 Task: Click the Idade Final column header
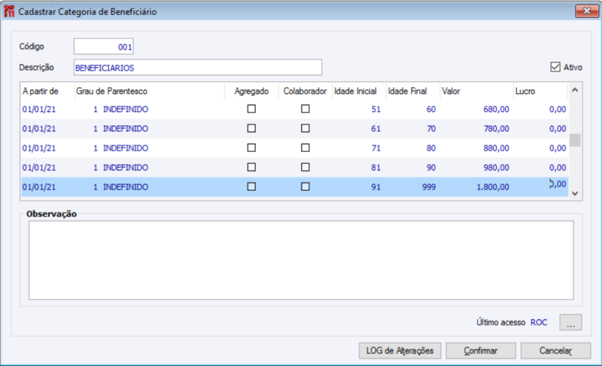412,91
